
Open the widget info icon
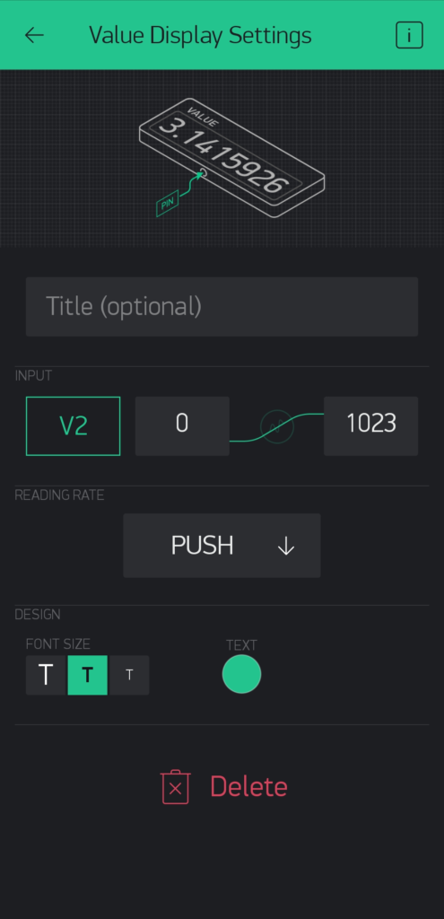(409, 35)
